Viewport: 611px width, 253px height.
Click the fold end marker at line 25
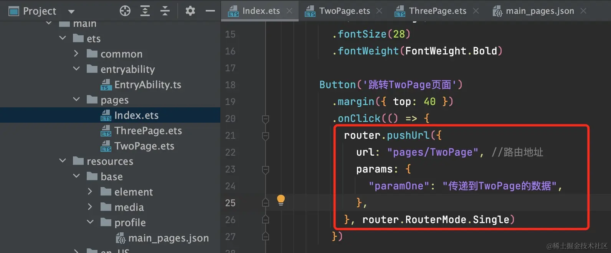tap(265, 202)
